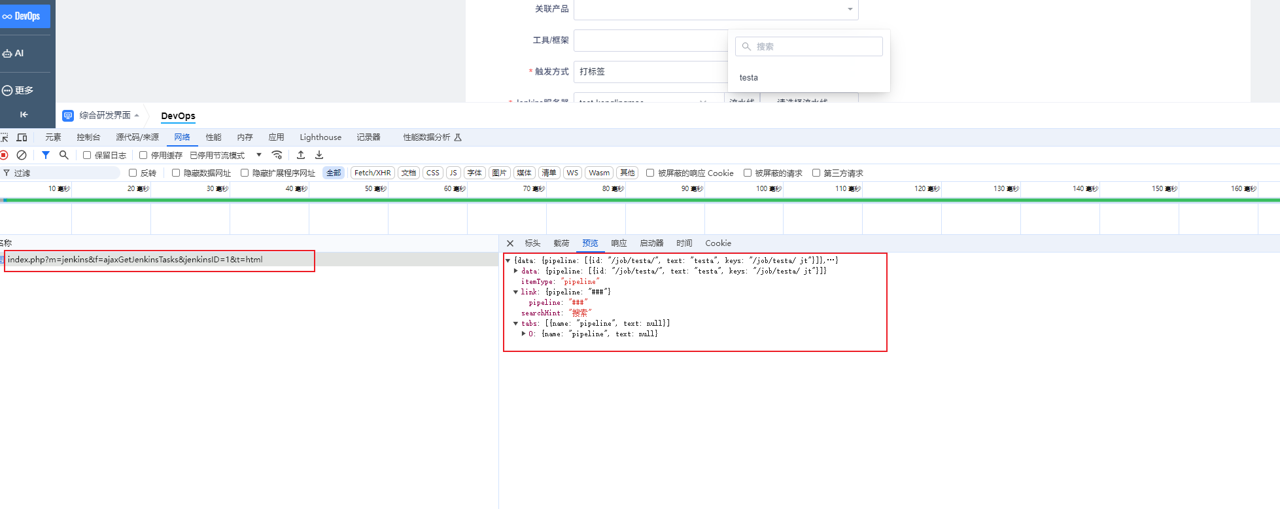Open network conditions wifi icon
This screenshot has height=509, width=1280.
click(277, 155)
